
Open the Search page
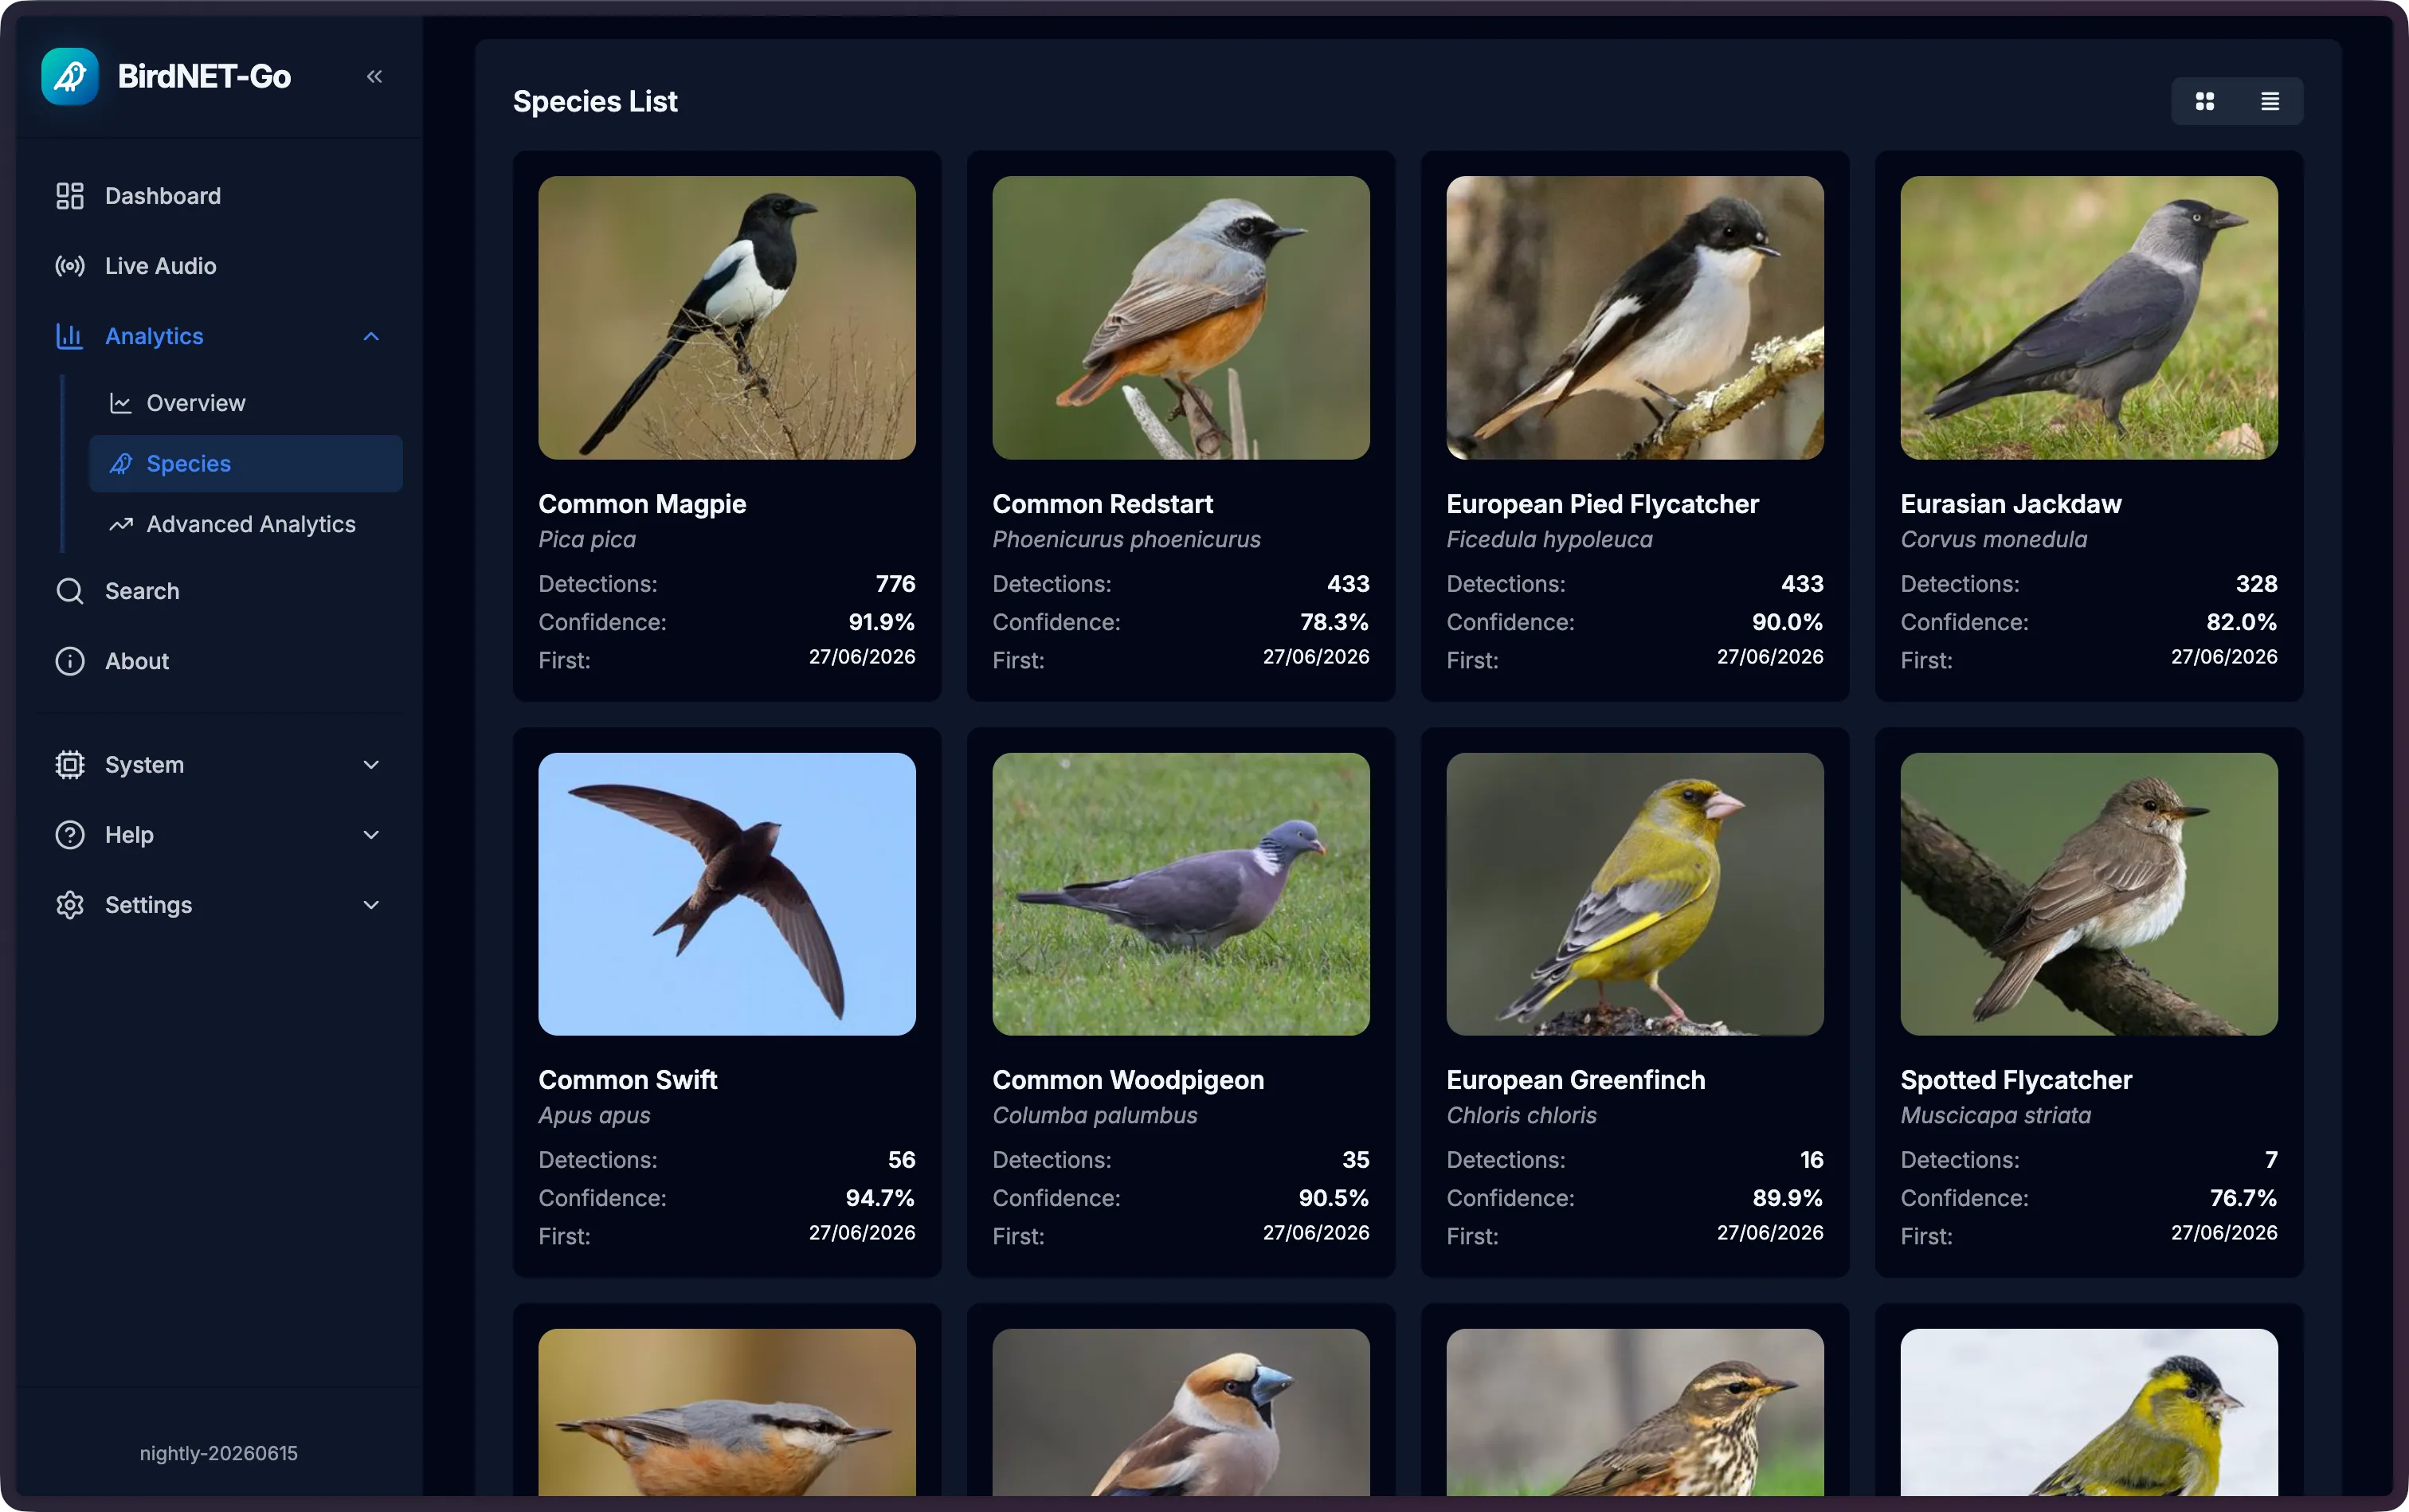click(x=220, y=591)
